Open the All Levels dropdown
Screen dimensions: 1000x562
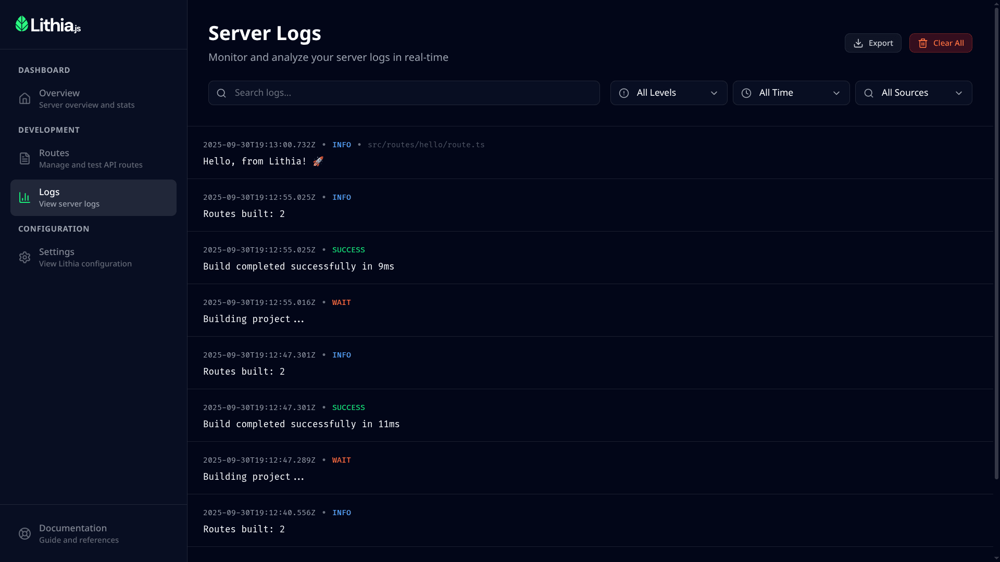coord(669,93)
